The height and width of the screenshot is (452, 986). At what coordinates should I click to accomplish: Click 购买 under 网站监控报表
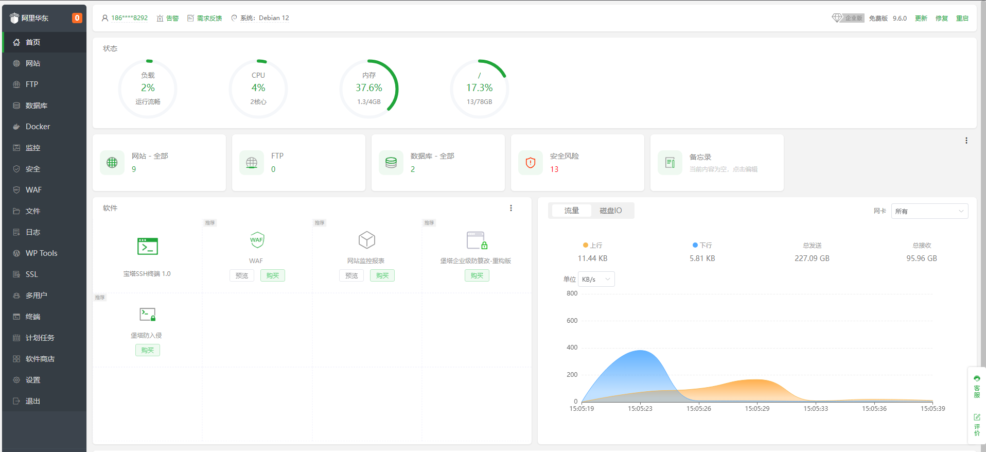pos(382,275)
